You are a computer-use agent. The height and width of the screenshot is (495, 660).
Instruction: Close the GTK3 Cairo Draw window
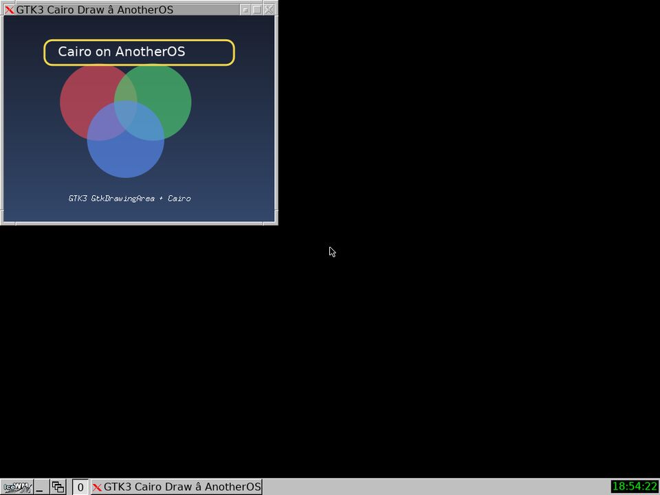269,10
